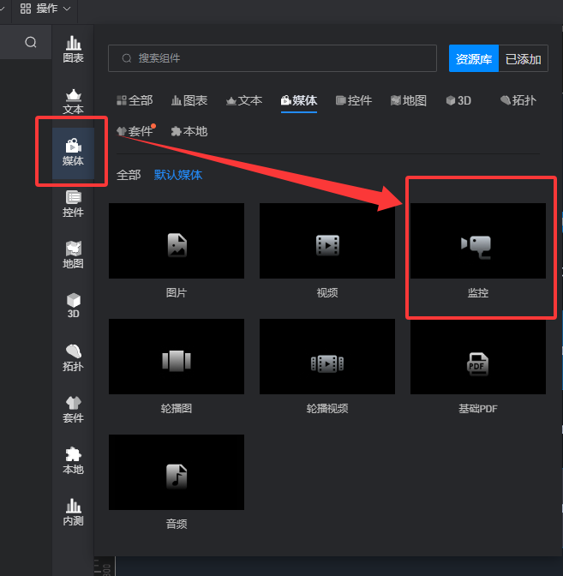Select the 媒体 top category tab

[299, 100]
